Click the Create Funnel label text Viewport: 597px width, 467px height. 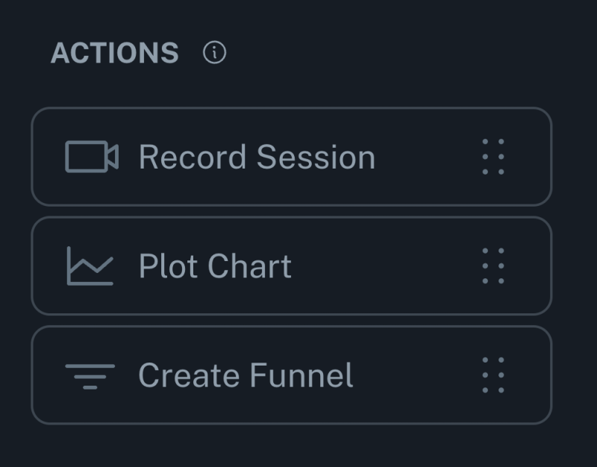(245, 374)
